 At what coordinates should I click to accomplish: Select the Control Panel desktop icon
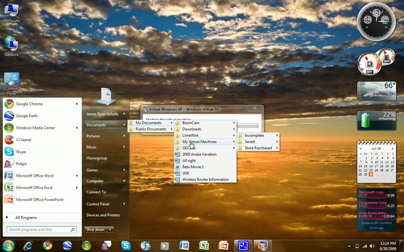12,84
